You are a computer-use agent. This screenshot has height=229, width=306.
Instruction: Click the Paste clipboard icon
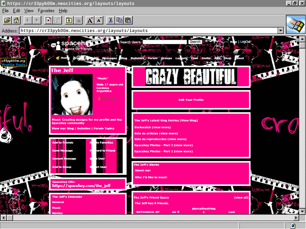click(x=129, y=20)
